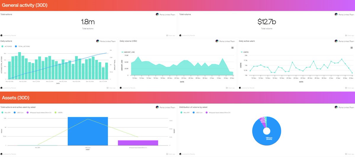
Task: Click Penta Limited Team avatar on Total volume card
Action: click(x=336, y=15)
